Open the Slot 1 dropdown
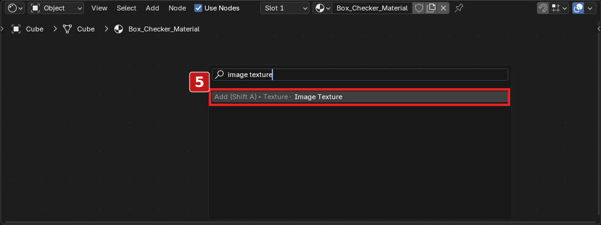 click(285, 8)
